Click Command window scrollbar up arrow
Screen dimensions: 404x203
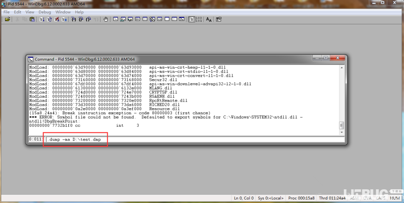(342, 68)
